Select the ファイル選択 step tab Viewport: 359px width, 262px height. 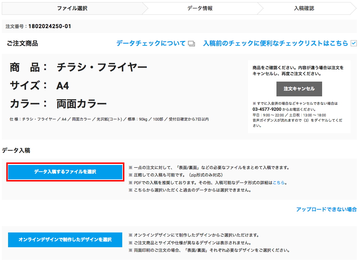72,8
